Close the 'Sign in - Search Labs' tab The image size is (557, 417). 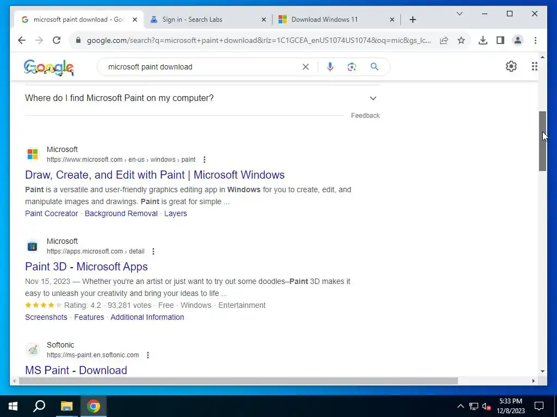click(x=264, y=20)
